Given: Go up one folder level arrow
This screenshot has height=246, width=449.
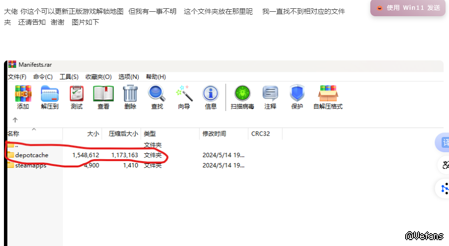Looking at the screenshot, I should point(15,120).
